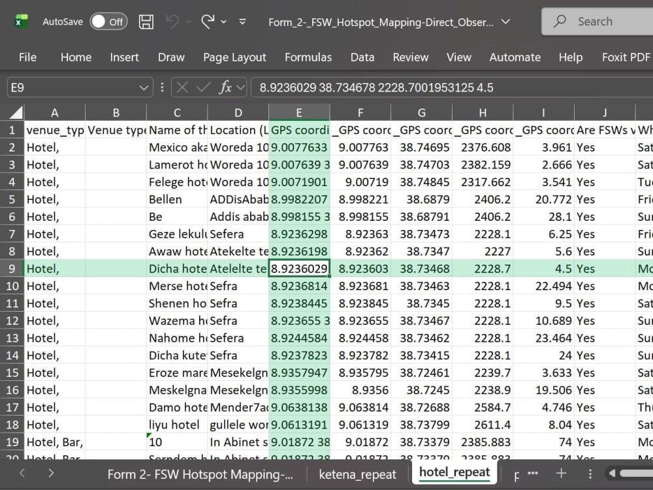Click previous sheet navigation arrow

pos(22,473)
